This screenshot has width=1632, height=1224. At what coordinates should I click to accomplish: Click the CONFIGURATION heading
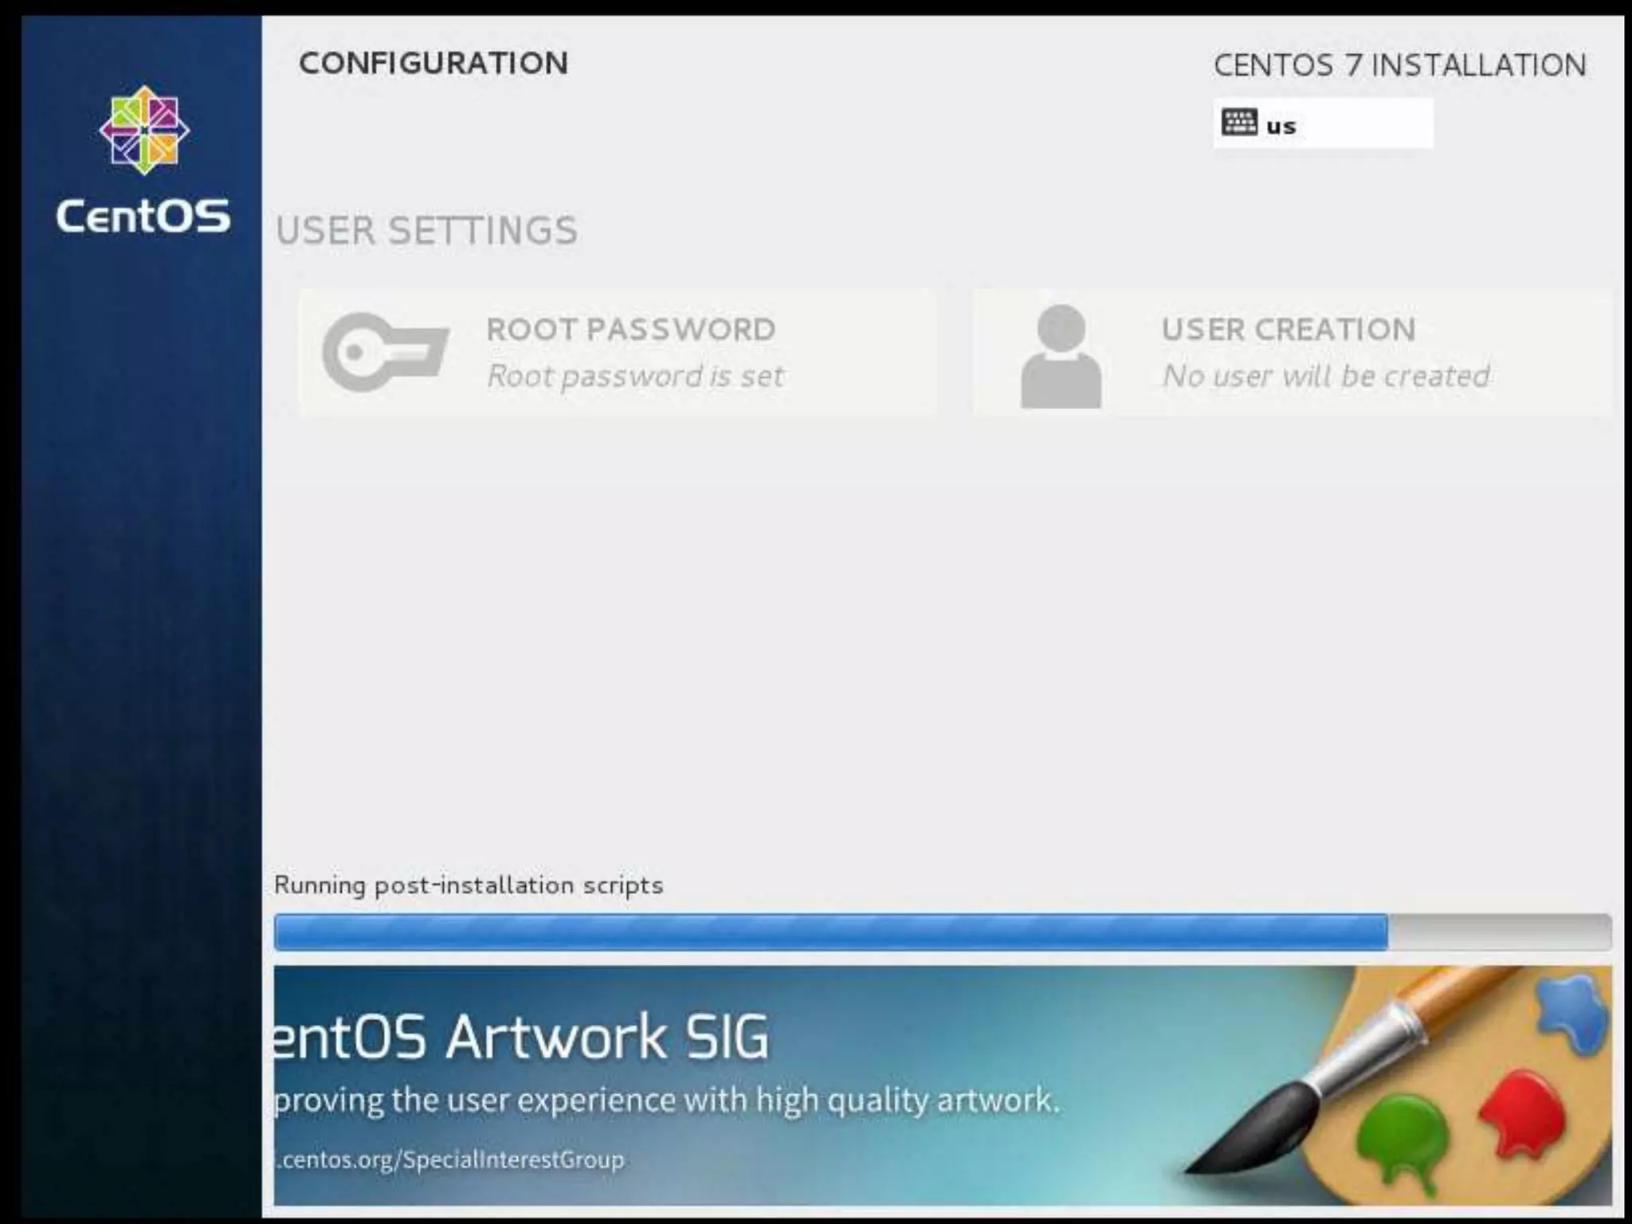click(433, 64)
